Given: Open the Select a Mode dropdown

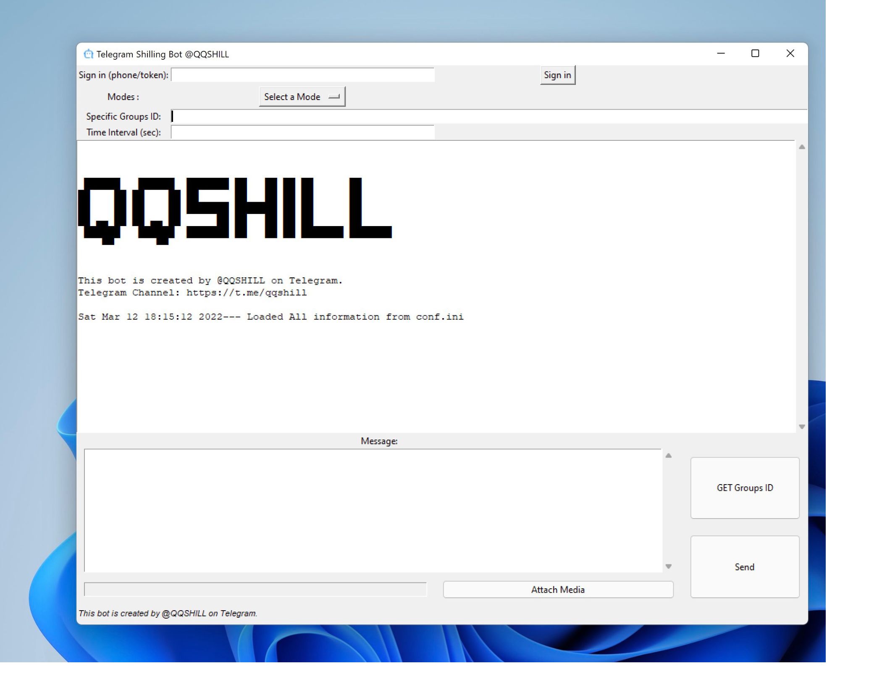Looking at the screenshot, I should click(302, 97).
